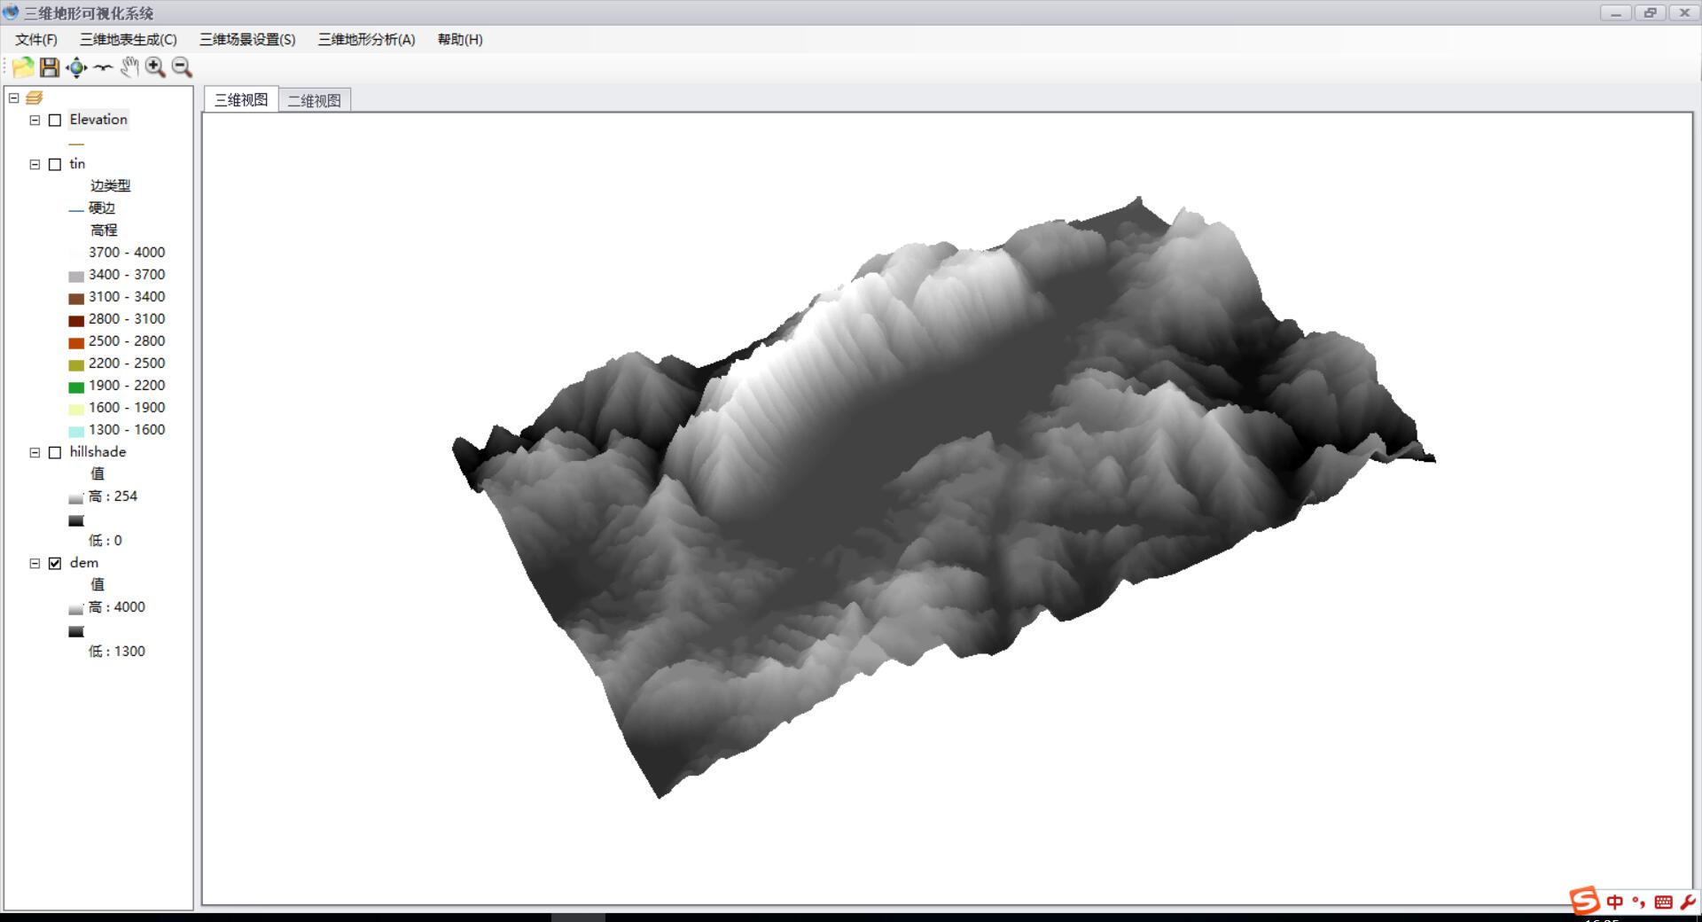Activate the bird fly-through tool

(104, 67)
